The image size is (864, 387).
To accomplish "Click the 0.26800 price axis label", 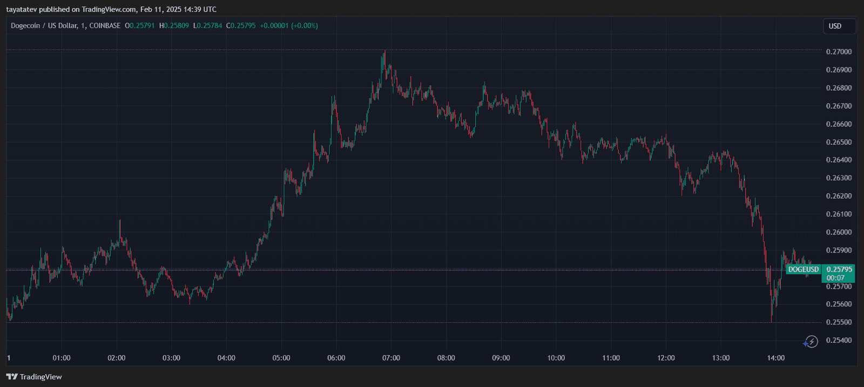I will (839, 88).
